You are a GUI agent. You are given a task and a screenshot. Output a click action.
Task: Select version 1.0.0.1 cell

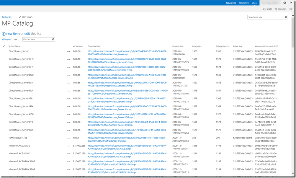click(76, 138)
